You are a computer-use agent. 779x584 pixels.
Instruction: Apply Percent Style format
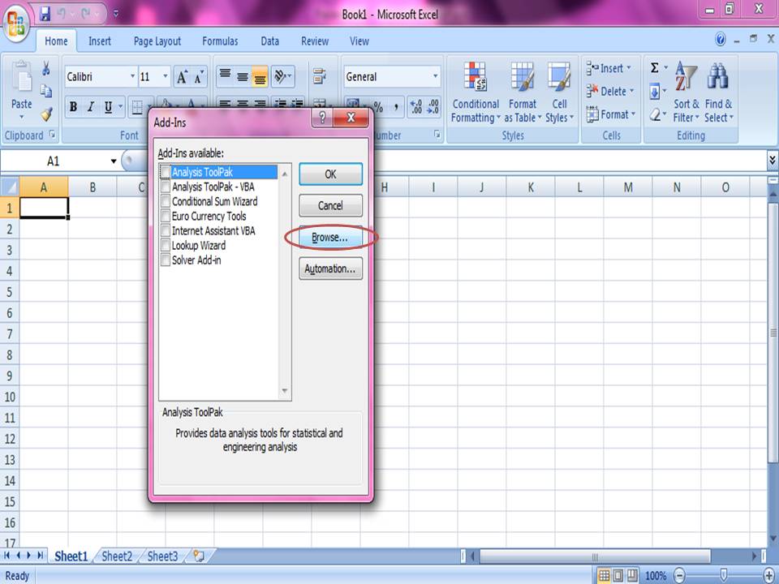pos(379,107)
